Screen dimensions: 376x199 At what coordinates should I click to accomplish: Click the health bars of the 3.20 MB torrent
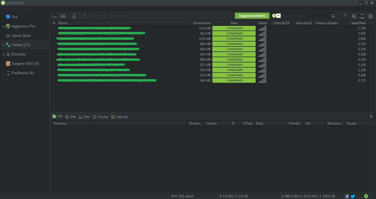pyautogui.click(x=262, y=28)
